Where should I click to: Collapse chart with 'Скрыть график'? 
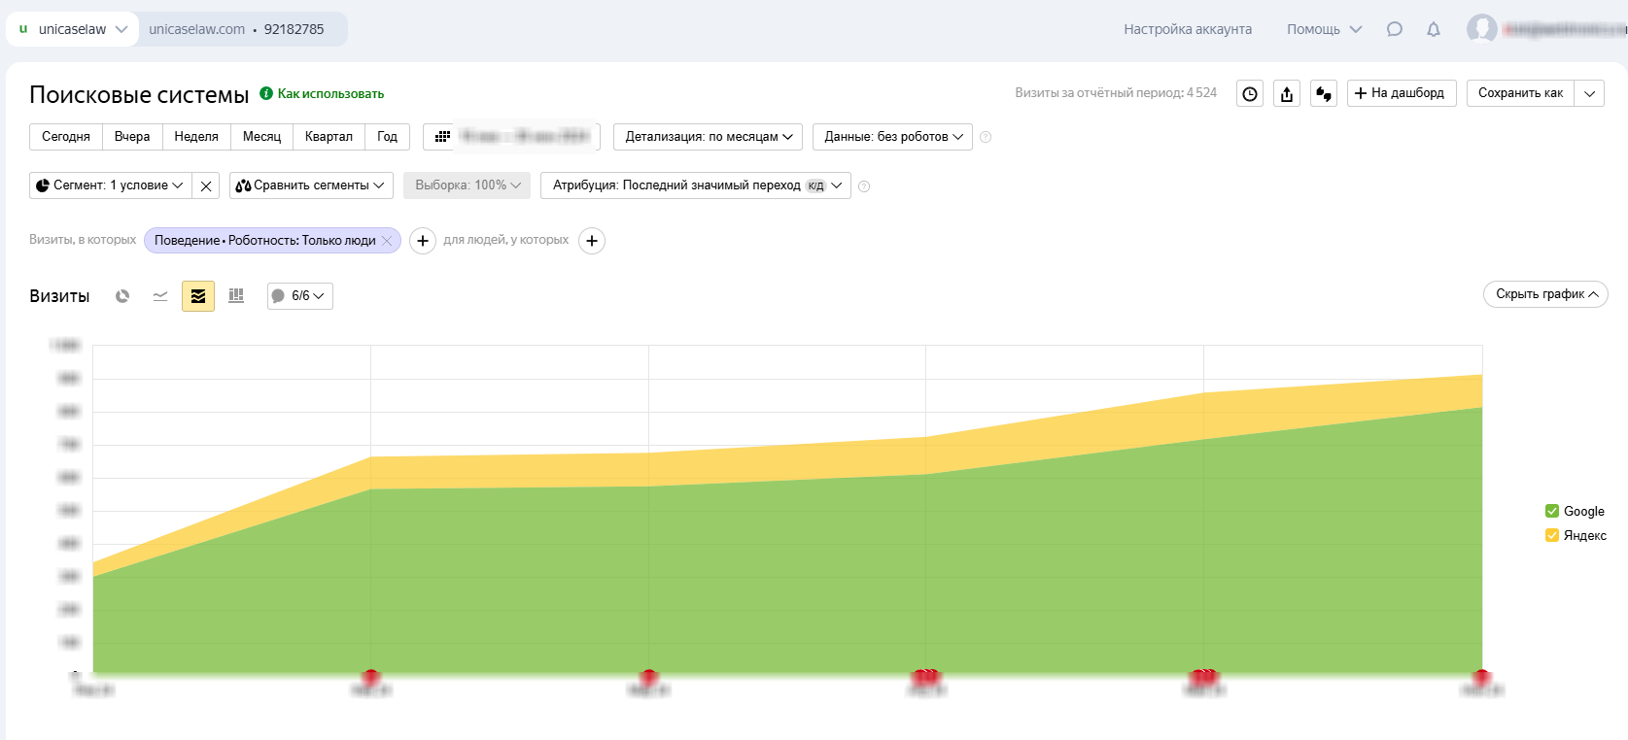[1545, 294]
